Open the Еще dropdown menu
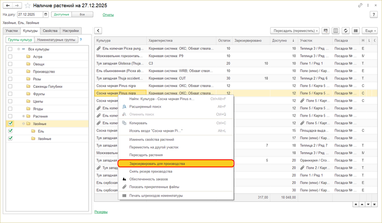Viewport: 382px width, 223px height. click(x=370, y=31)
